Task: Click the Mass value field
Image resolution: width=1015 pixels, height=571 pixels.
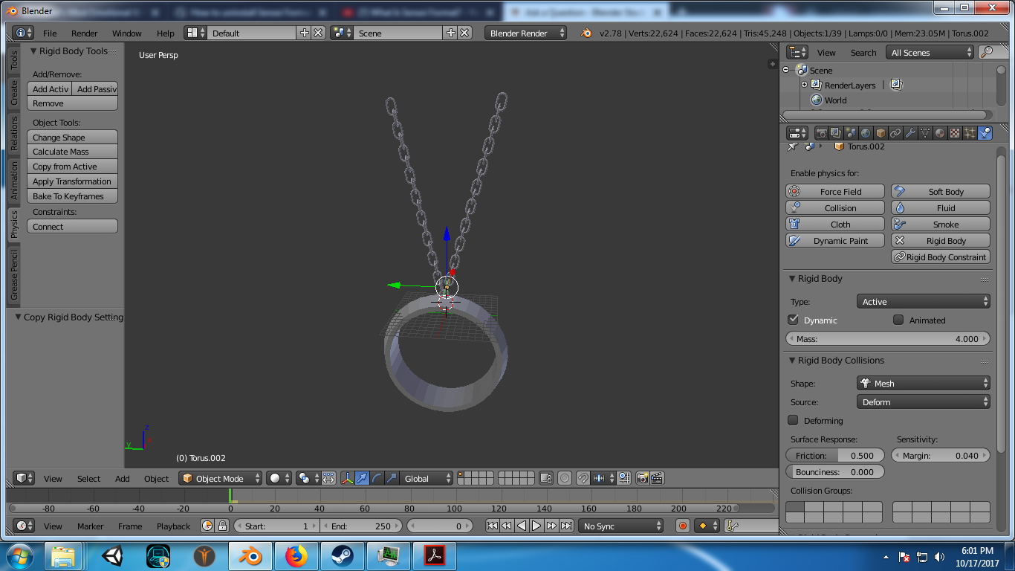Action: pyautogui.click(x=888, y=338)
